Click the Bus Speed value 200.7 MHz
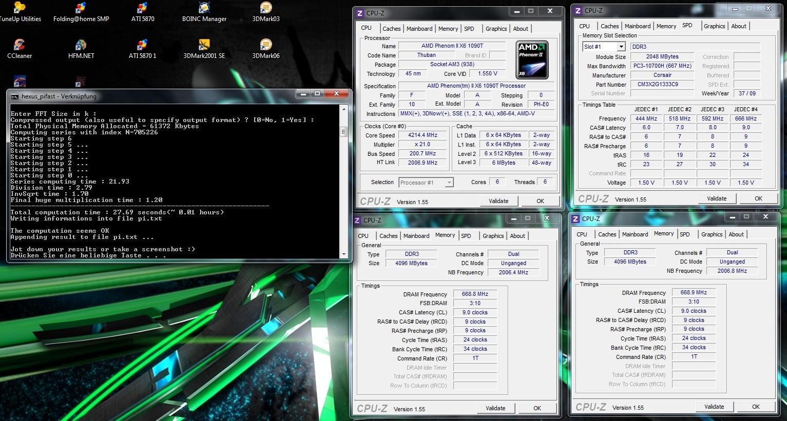The height and width of the screenshot is (421, 787). tap(423, 154)
